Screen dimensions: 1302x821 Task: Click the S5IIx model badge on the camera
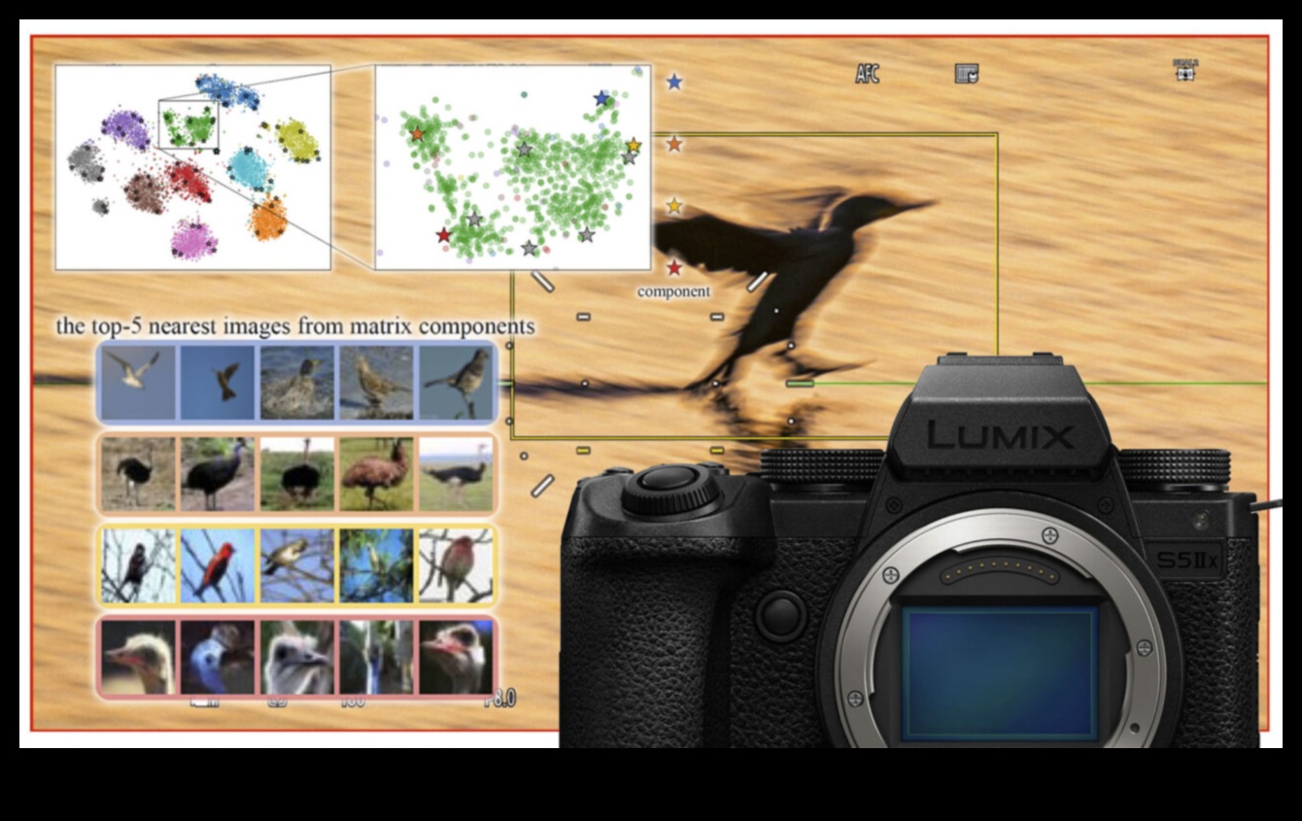(1185, 561)
